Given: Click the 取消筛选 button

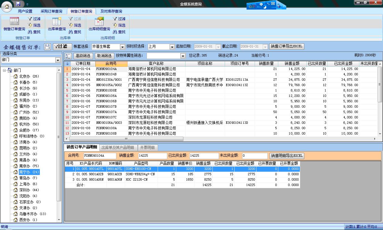Looking at the screenshot, I should point(104,56).
